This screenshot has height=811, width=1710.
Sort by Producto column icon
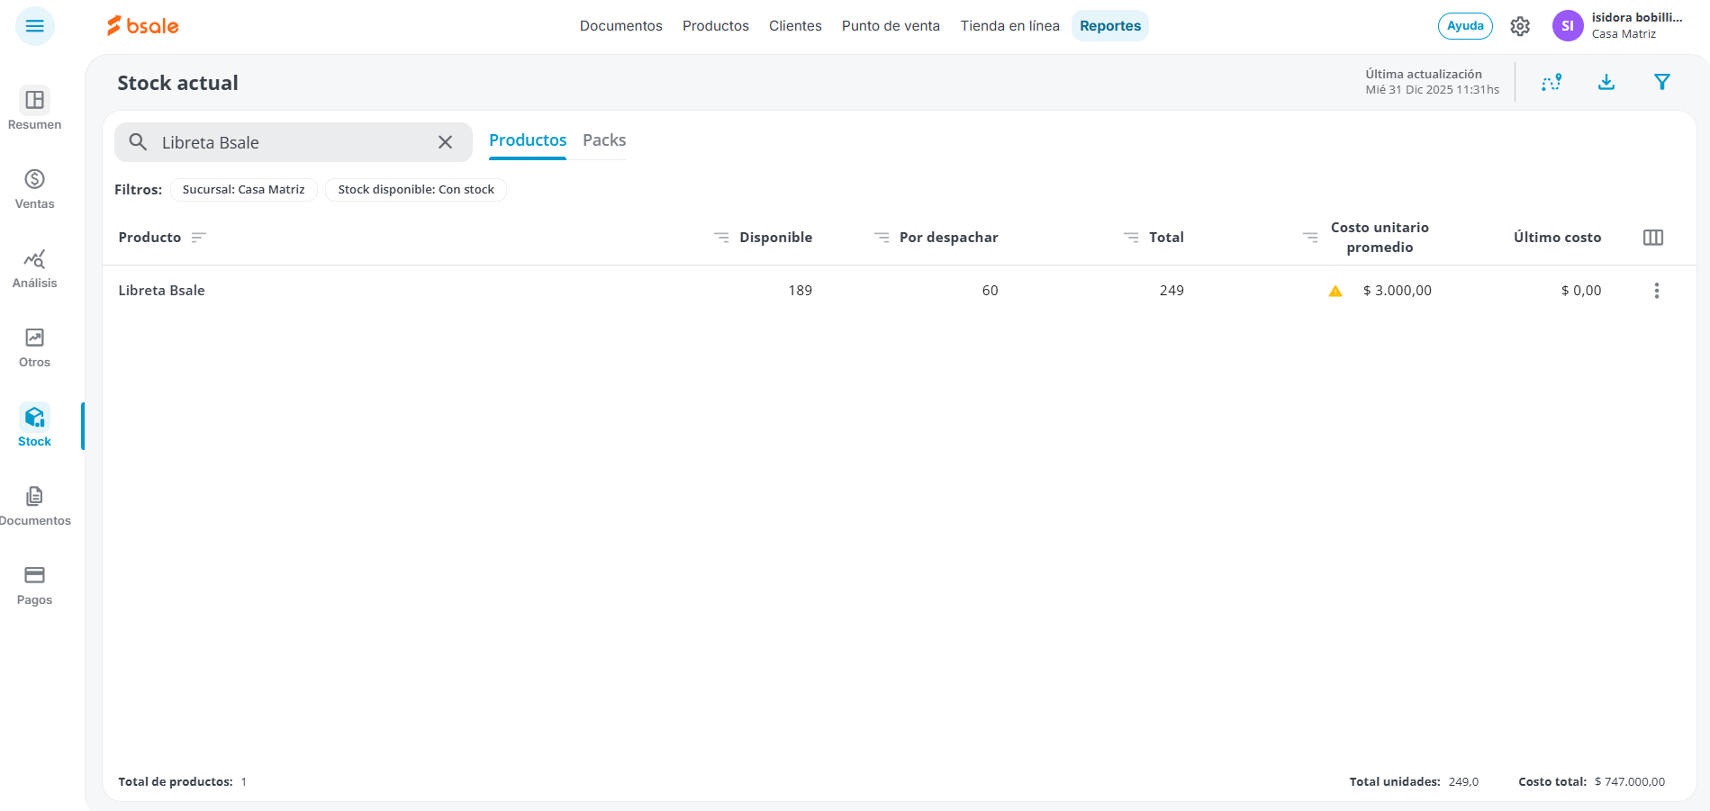click(x=199, y=238)
